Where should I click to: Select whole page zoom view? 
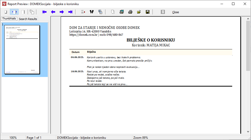coord(6,12)
